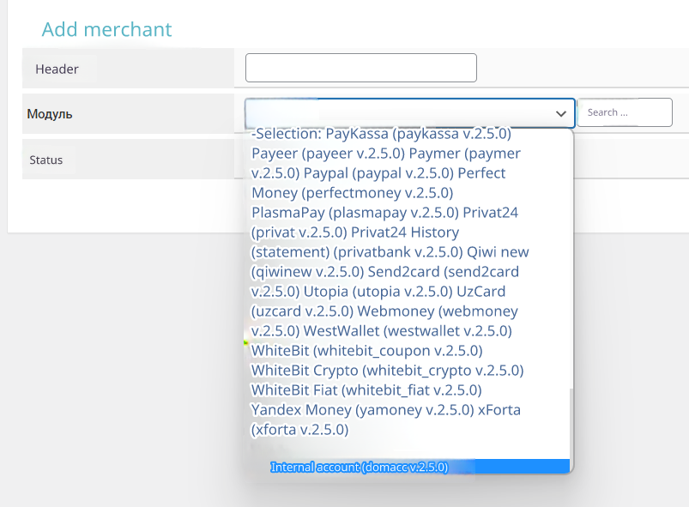
Task: Choose the WhiteBit Fiat module option
Action: 366,389
